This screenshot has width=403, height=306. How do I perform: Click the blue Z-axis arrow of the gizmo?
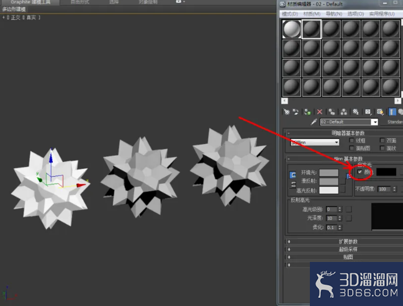[x=51, y=157]
